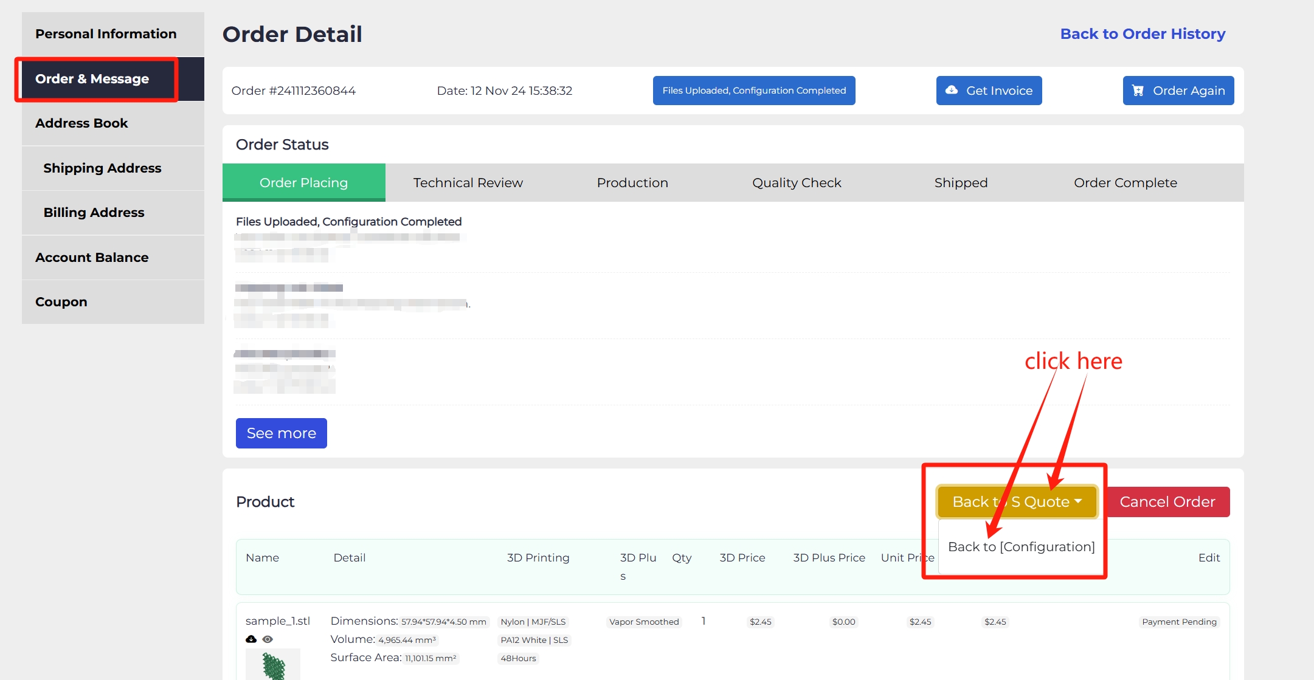Image resolution: width=1314 pixels, height=680 pixels.
Task: Go to Shipping Address in the sidebar
Action: pos(102,168)
